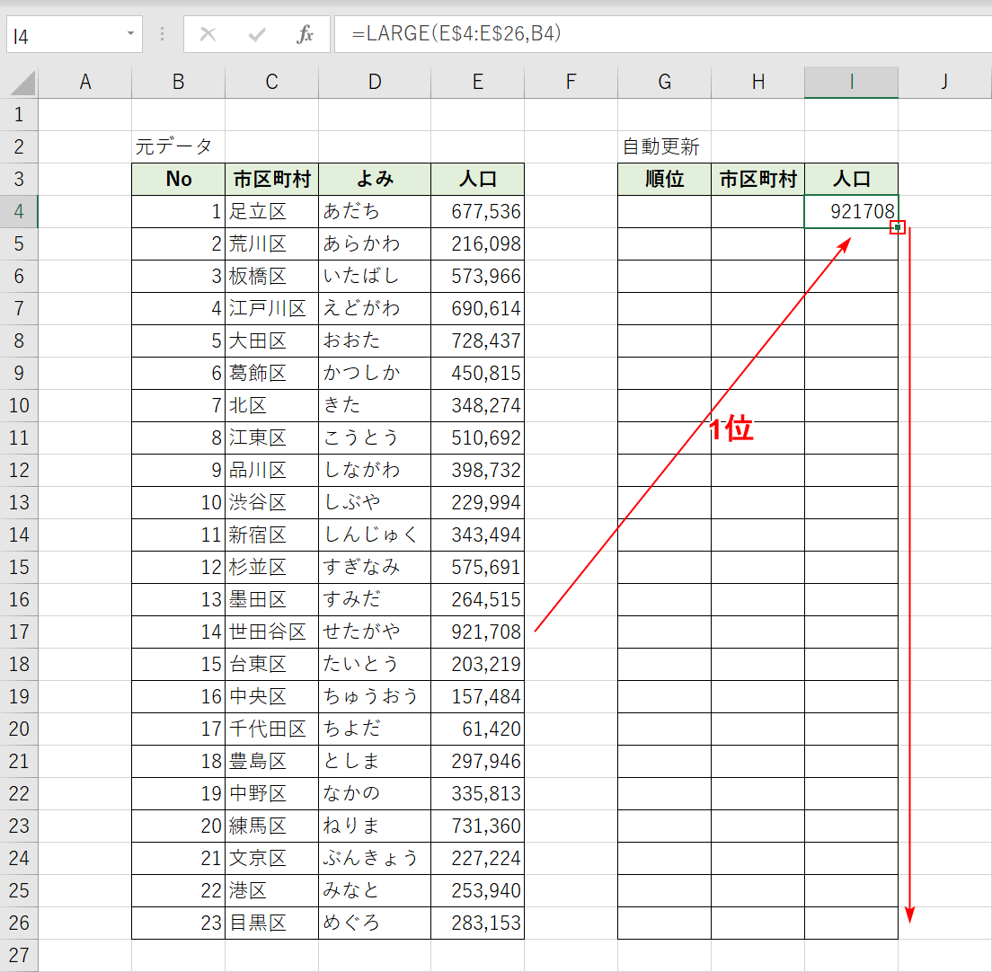Click the cell '千代田区'
Screen dimensions: 992x972
[271, 729]
